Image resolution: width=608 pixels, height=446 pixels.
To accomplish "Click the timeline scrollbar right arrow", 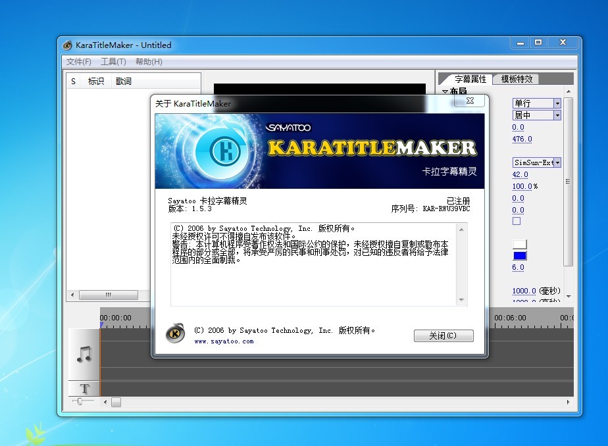I will point(568,402).
